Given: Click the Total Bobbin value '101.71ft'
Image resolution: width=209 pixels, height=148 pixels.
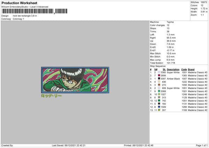Looking at the screenshot, I should click(171, 63).
